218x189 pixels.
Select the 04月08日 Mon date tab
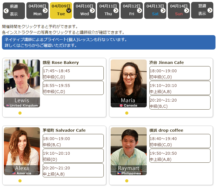pos(37,10)
